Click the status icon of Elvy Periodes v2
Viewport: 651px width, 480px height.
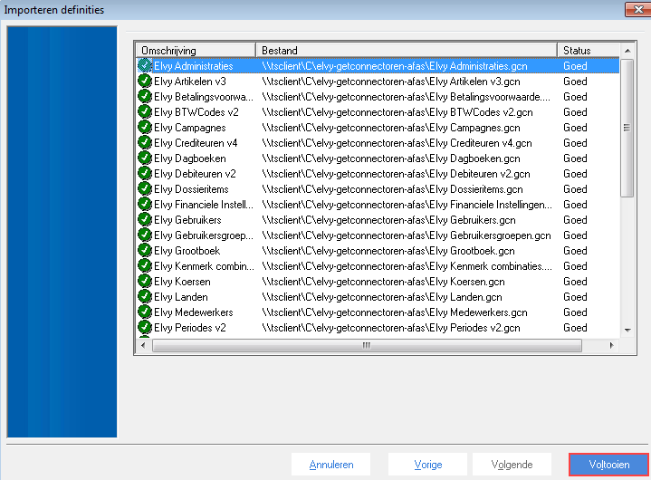tap(145, 327)
